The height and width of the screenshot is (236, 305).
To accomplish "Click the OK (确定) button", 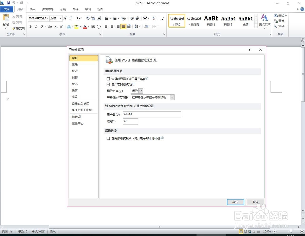I will pos(235,202).
